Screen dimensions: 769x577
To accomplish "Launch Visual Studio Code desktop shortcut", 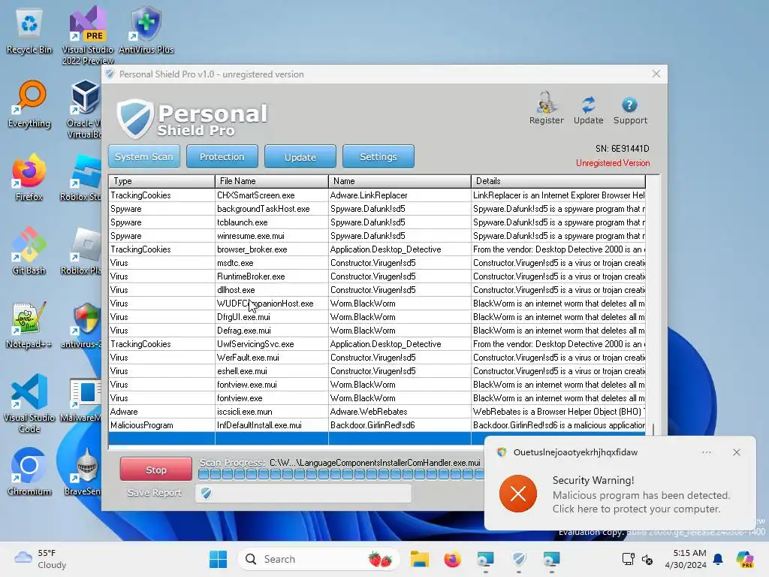I will click(x=29, y=403).
